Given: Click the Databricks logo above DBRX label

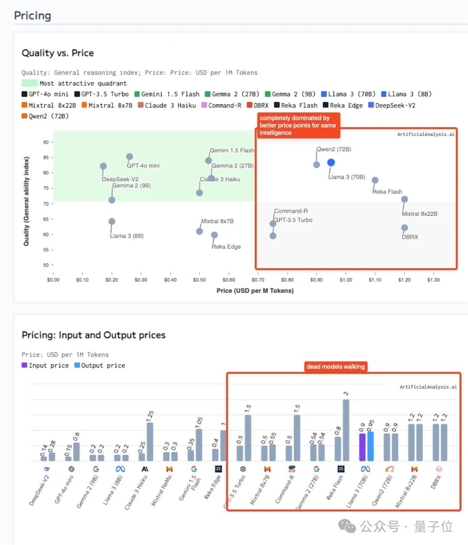Looking at the screenshot, I should (x=439, y=469).
